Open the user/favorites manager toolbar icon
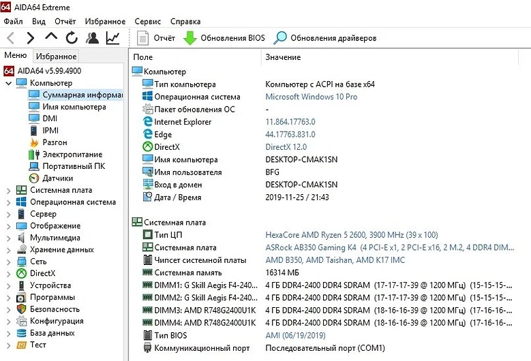 pyautogui.click(x=93, y=38)
